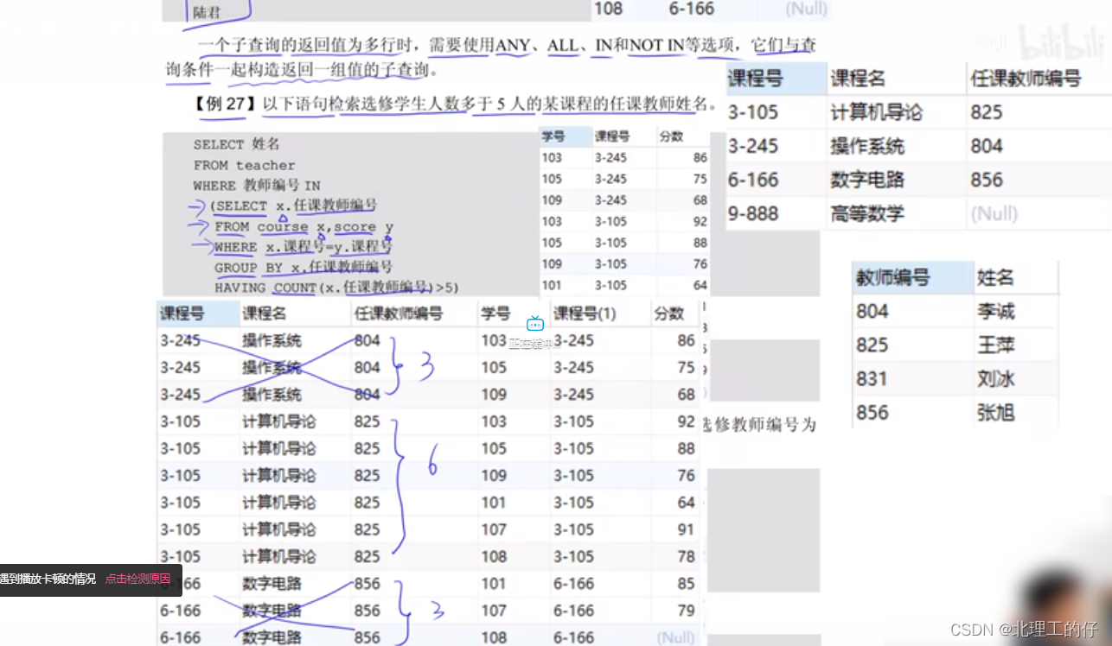Click the 遇到播放卡顿的情况 notice text
The height and width of the screenshot is (646, 1112).
click(x=48, y=579)
